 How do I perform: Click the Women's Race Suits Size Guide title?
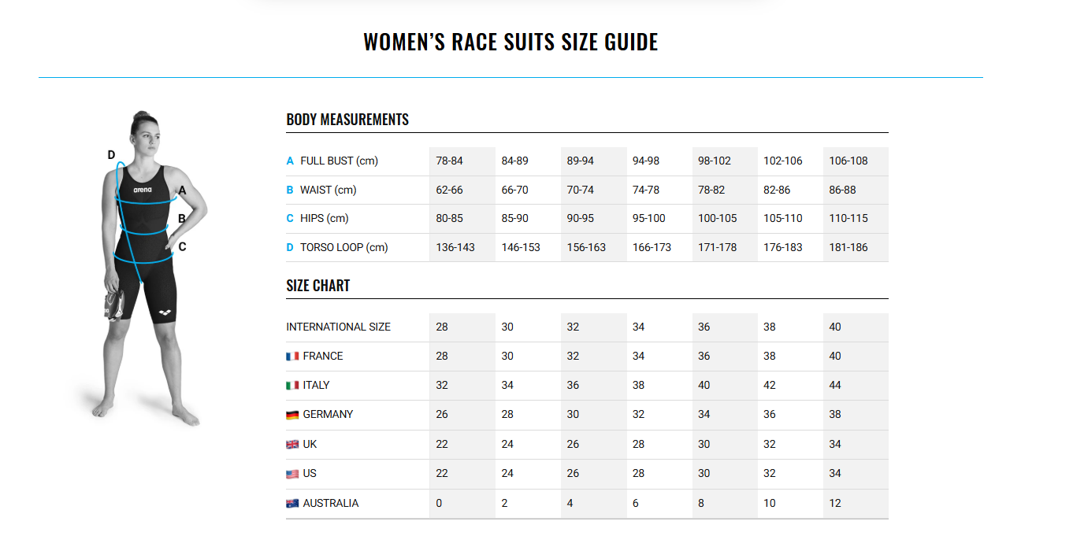click(511, 42)
